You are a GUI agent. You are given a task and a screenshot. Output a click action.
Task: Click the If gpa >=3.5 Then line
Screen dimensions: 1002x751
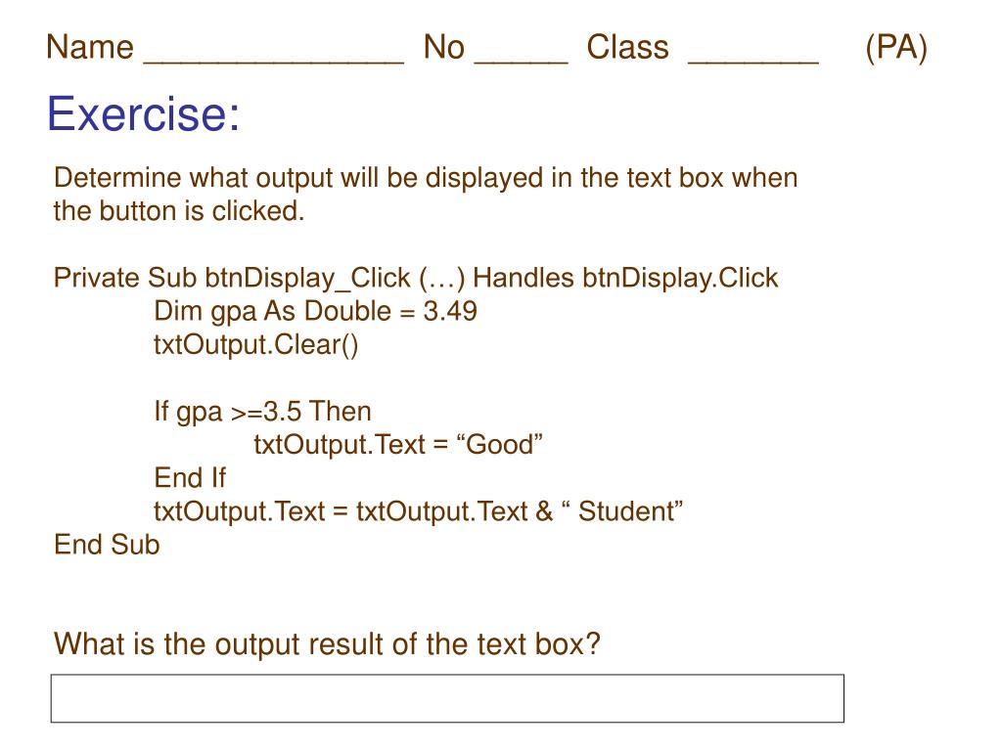262,412
